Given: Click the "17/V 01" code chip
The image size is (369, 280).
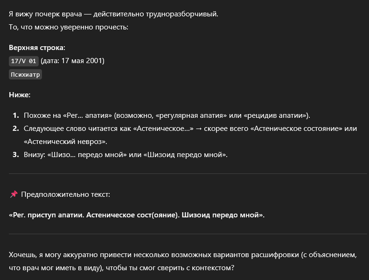Looking at the screenshot, I should (23, 61).
